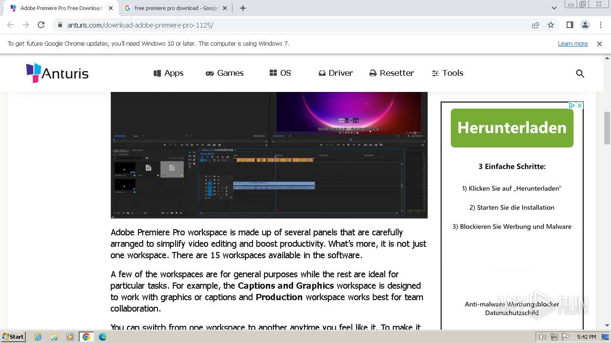Click 'Production' bold text

pyautogui.click(x=279, y=297)
